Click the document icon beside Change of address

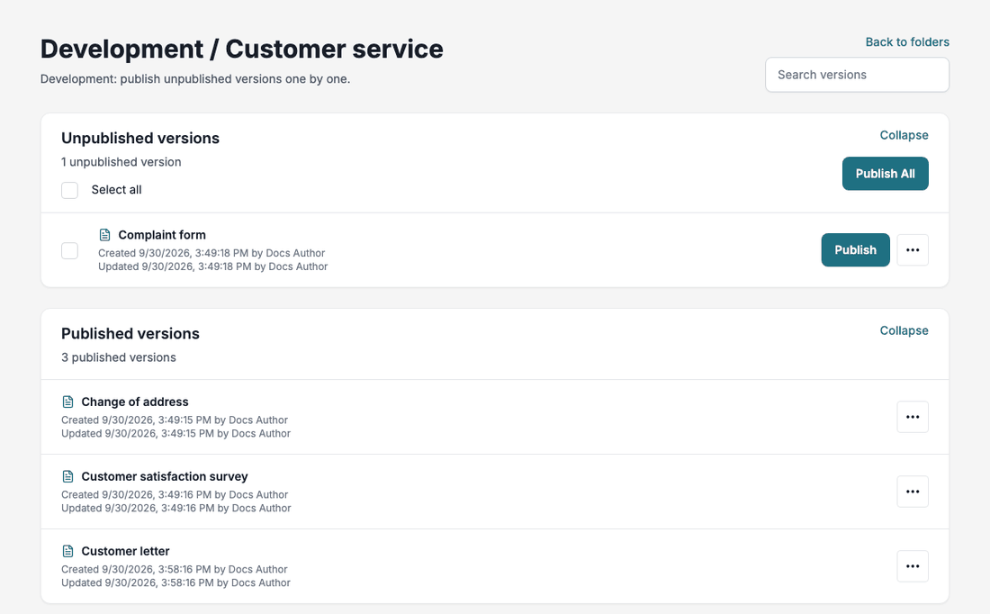point(67,402)
